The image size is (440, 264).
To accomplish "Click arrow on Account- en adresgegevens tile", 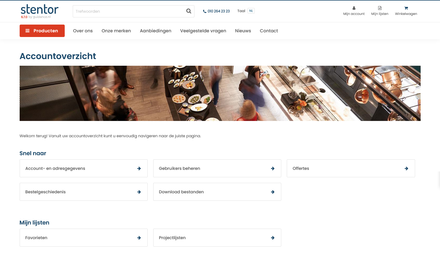I will point(139,168).
